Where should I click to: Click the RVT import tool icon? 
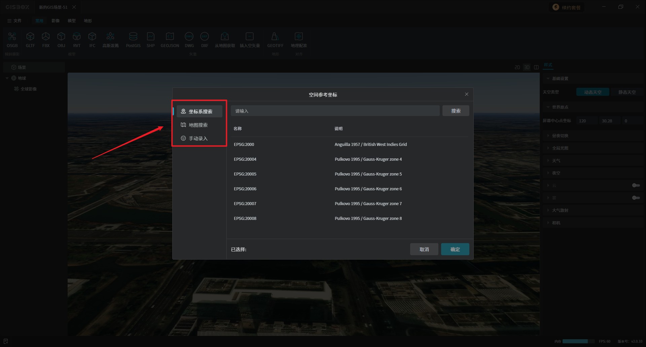click(77, 37)
